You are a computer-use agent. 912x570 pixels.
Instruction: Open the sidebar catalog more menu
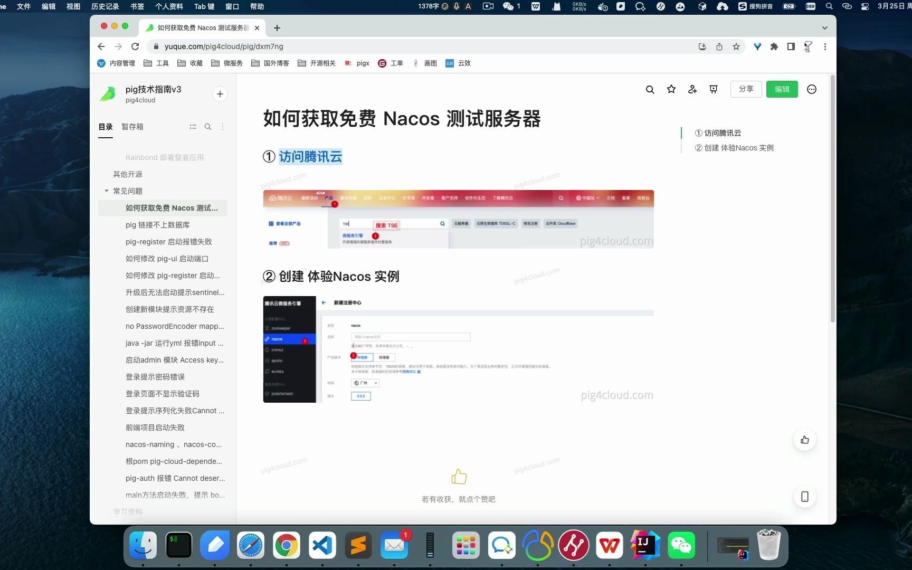click(x=223, y=127)
